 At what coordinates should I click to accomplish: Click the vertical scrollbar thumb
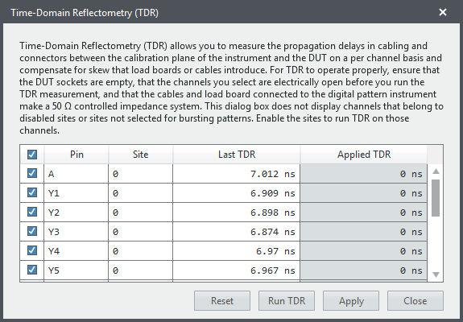(436, 198)
